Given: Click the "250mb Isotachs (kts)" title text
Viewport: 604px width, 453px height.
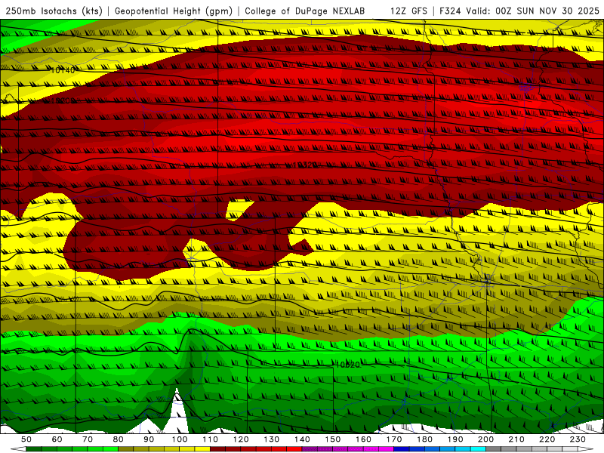Looking at the screenshot, I should tap(54, 11).
